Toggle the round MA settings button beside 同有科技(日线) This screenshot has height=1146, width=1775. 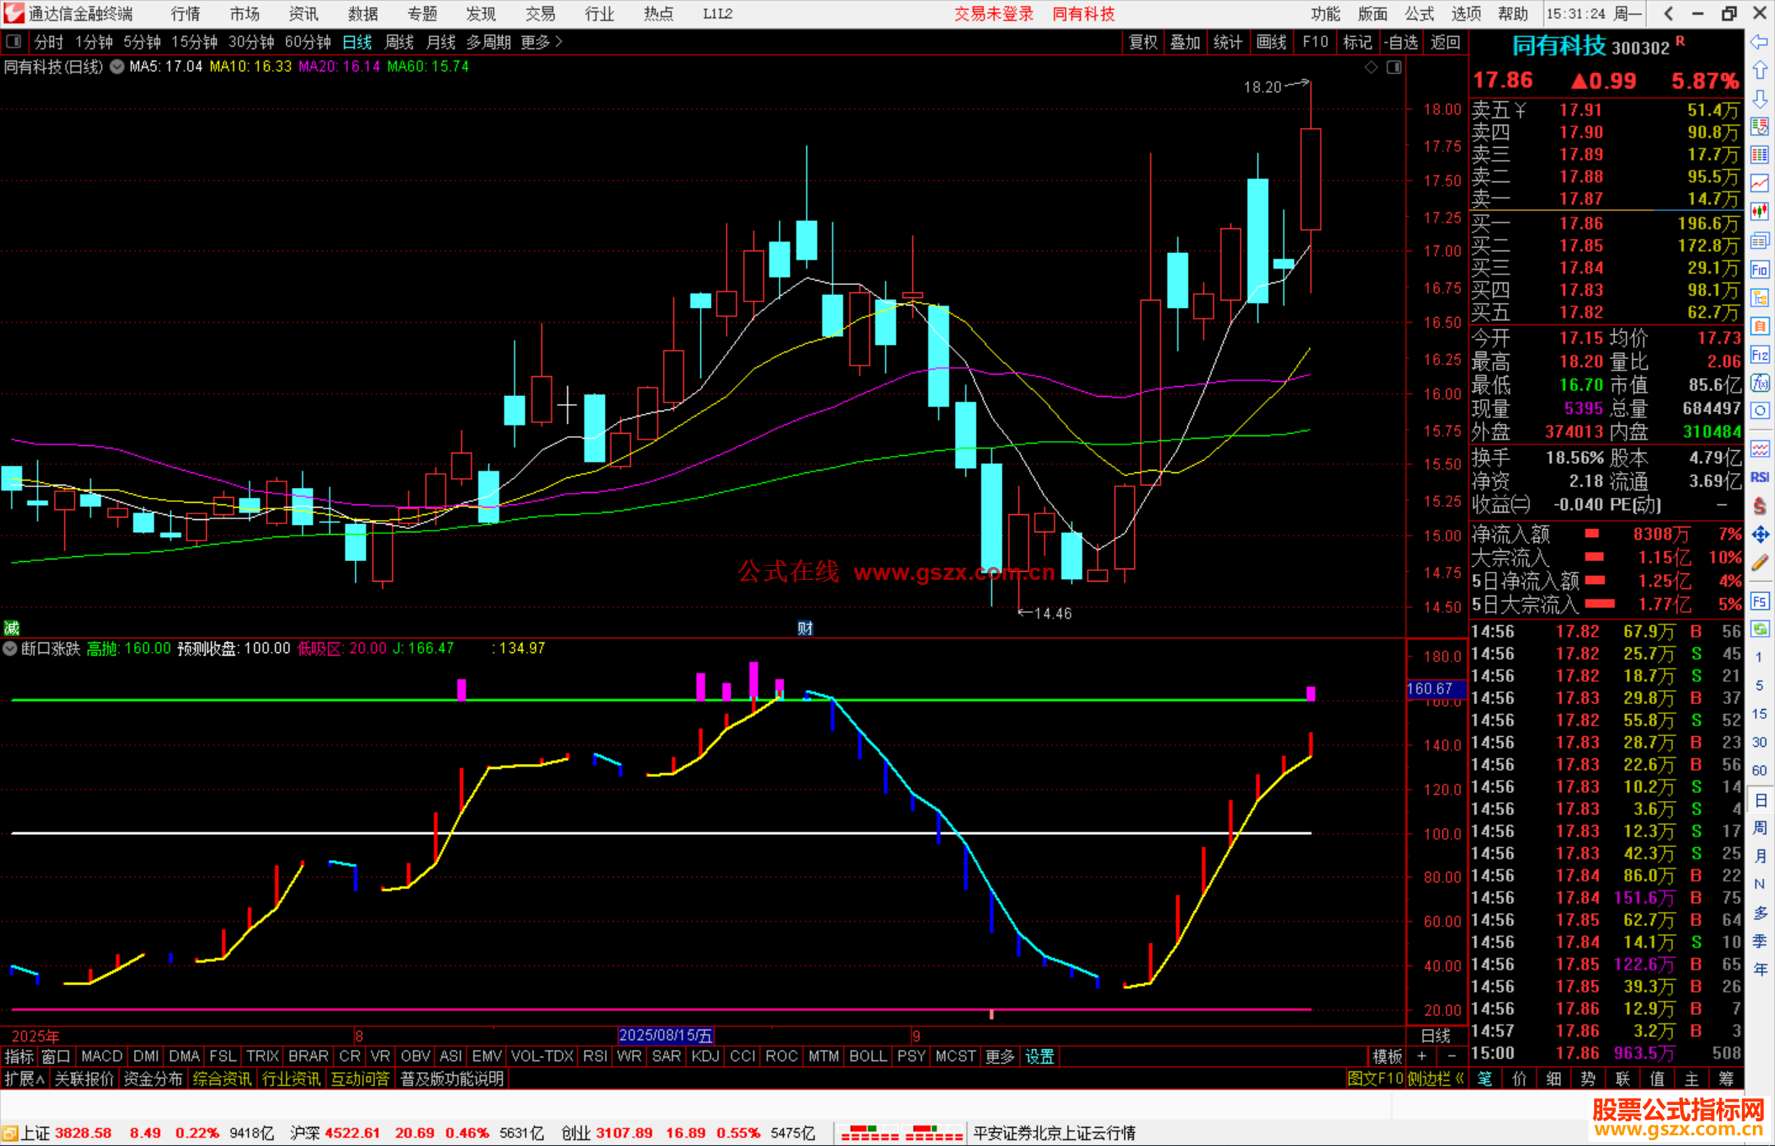point(117,67)
